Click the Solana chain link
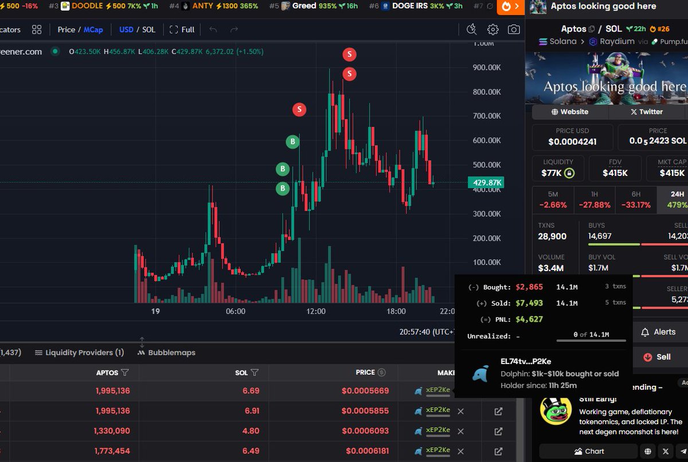The height and width of the screenshot is (462, 688). (x=558, y=41)
